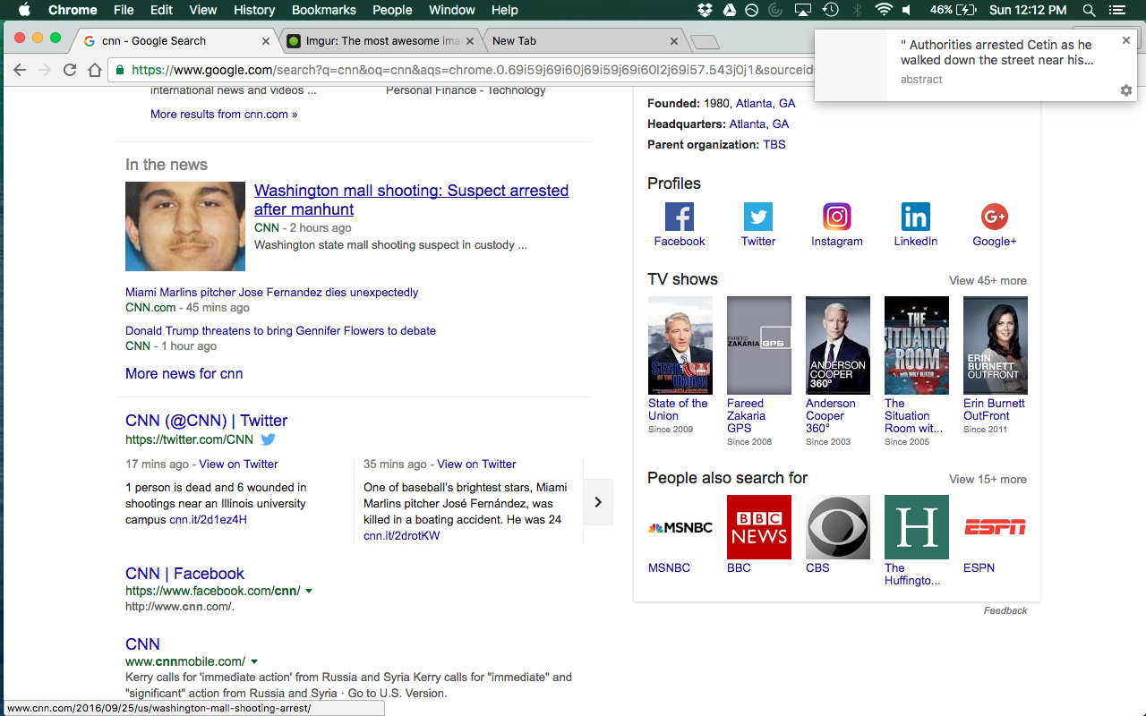Open the Dropbox menu bar icon
The width and height of the screenshot is (1146, 716).
tap(705, 10)
